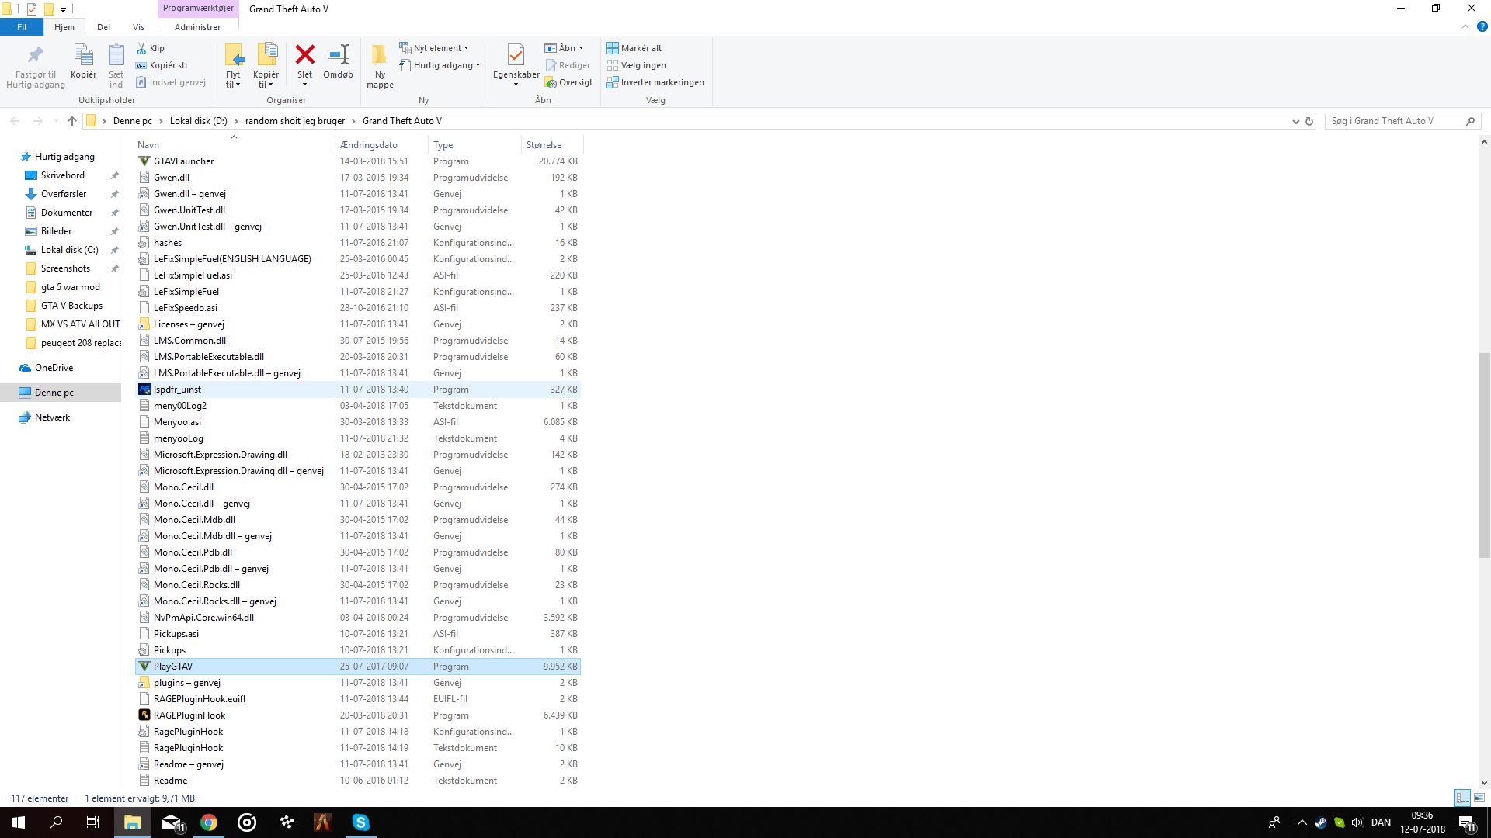
Task: Go up one folder level
Action: [x=72, y=121]
